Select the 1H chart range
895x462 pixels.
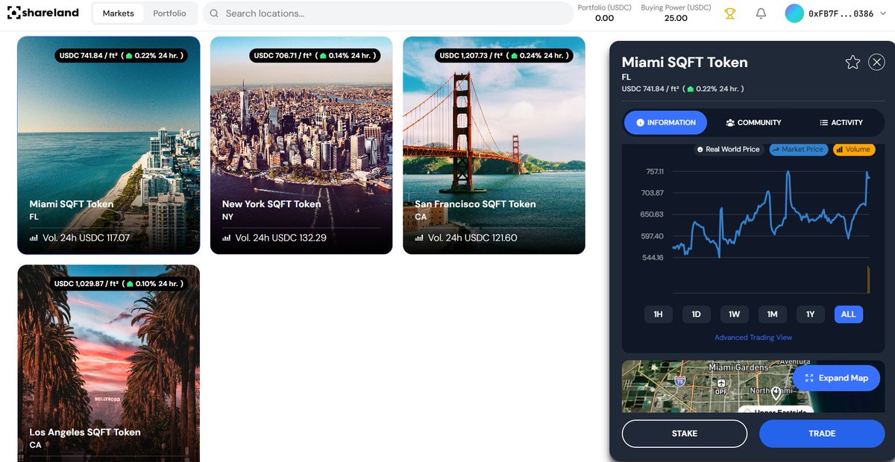click(658, 314)
